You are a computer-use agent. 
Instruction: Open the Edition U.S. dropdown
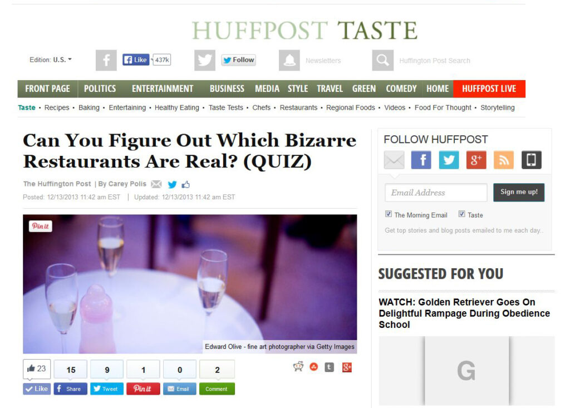[51, 60]
